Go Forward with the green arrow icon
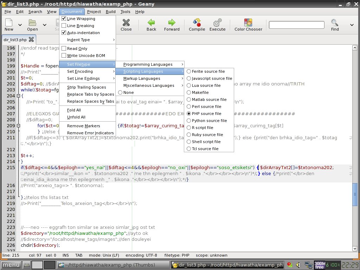Viewport: 360px width, 270px height. 172,22
